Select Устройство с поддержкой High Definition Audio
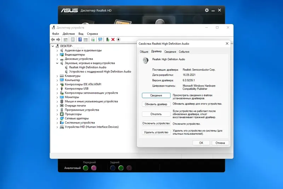This screenshot has width=283, height=189. (100, 72)
